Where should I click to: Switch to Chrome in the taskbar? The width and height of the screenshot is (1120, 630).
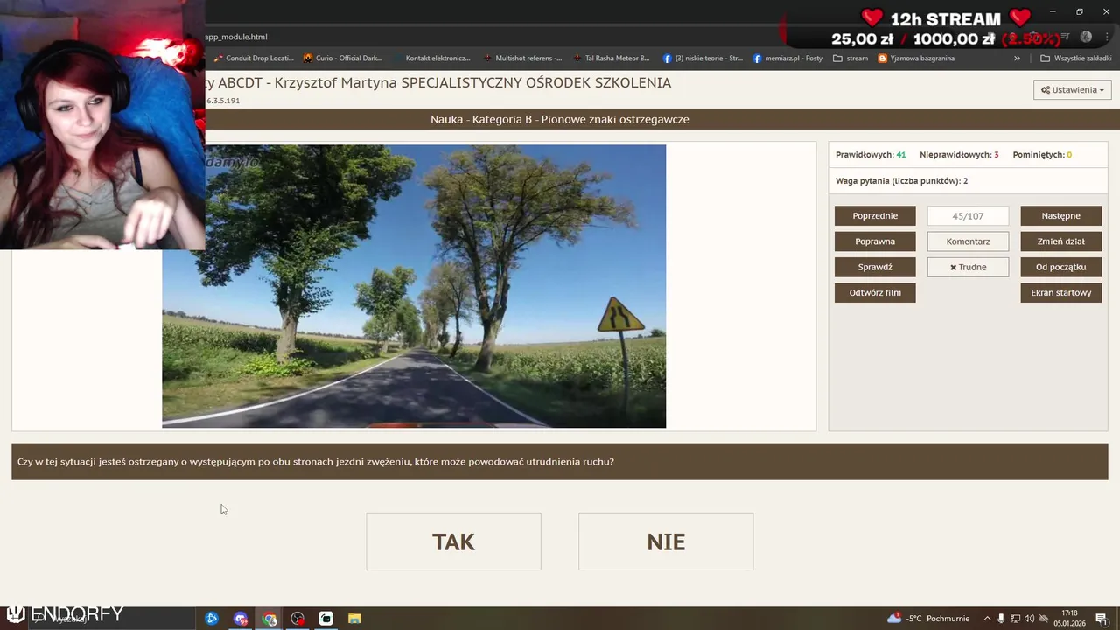[x=269, y=619]
